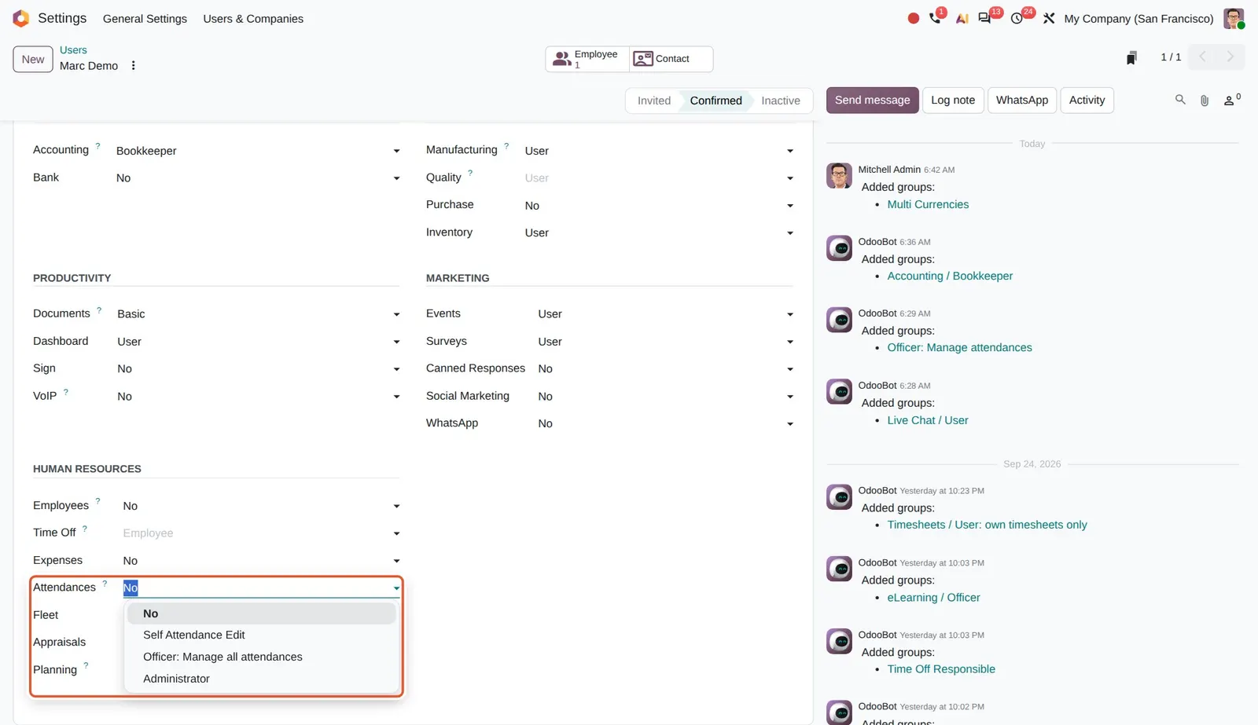The image size is (1258, 725).
Task: Click Mitchell Admin's avatar in chatter
Action: (839, 176)
